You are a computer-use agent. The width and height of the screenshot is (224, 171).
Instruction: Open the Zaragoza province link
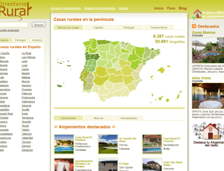click(x=27, y=150)
